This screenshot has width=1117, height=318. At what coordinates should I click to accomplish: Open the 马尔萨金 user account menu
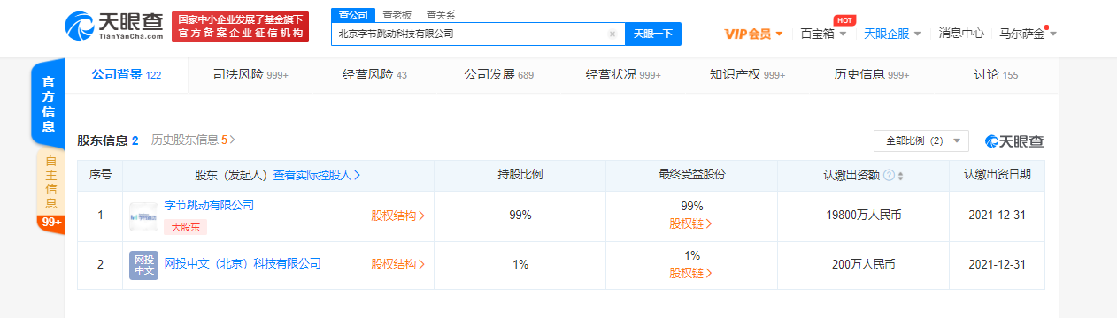coord(1028,34)
